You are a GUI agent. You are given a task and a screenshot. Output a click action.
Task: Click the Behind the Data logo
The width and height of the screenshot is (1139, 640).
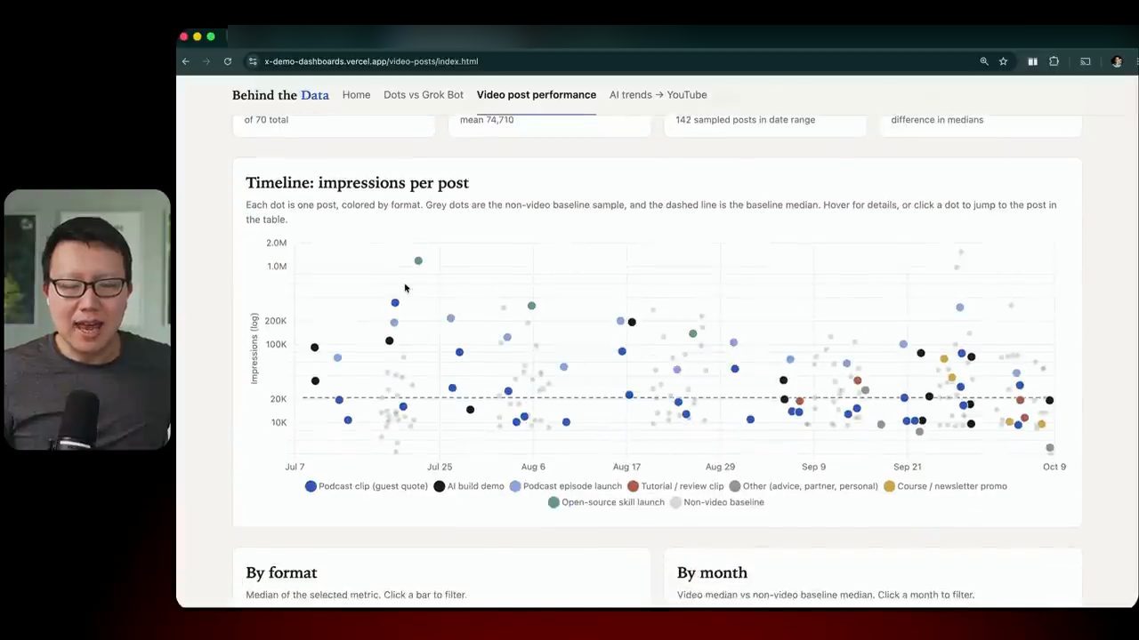coord(280,95)
